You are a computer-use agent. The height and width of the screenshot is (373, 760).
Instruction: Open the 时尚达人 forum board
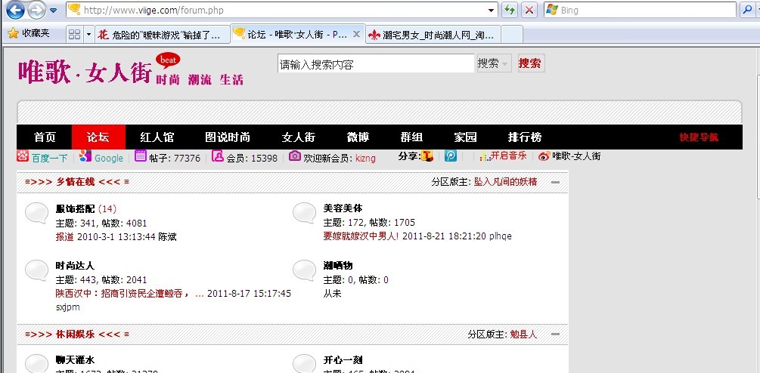(x=75, y=266)
